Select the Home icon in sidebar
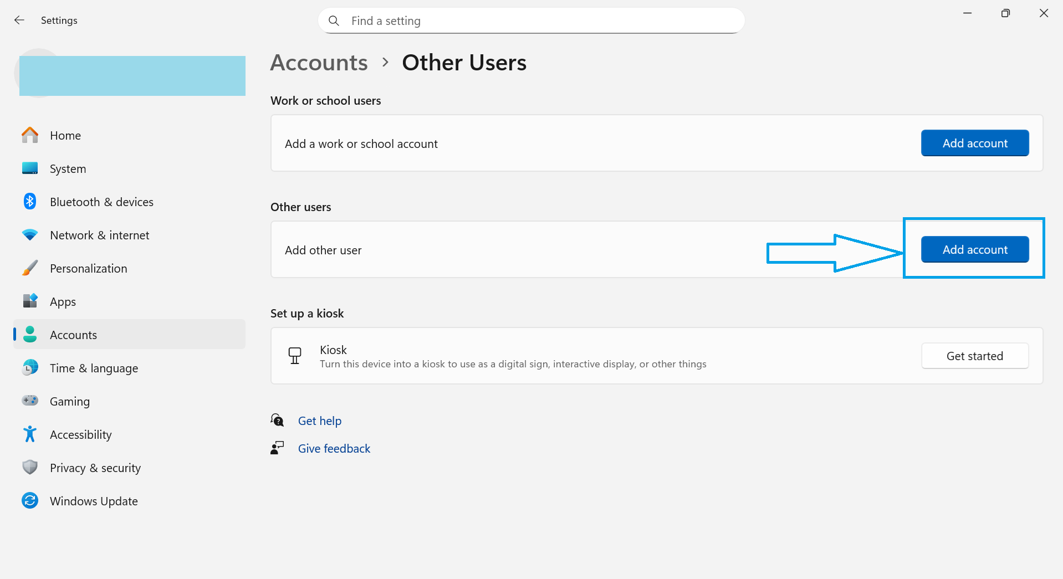Viewport: 1063px width, 579px height. 29,135
